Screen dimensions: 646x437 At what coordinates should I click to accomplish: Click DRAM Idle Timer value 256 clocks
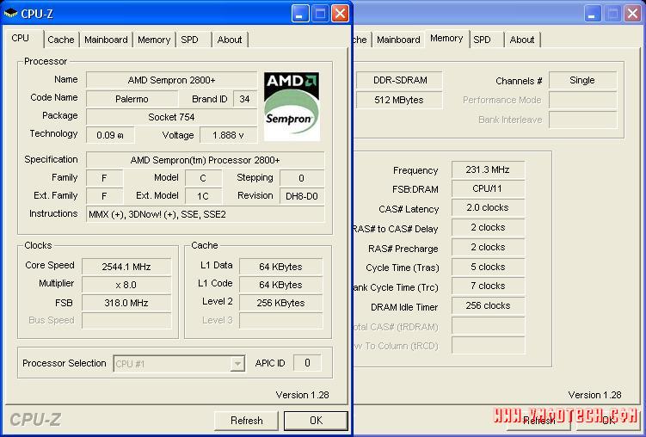click(x=489, y=305)
